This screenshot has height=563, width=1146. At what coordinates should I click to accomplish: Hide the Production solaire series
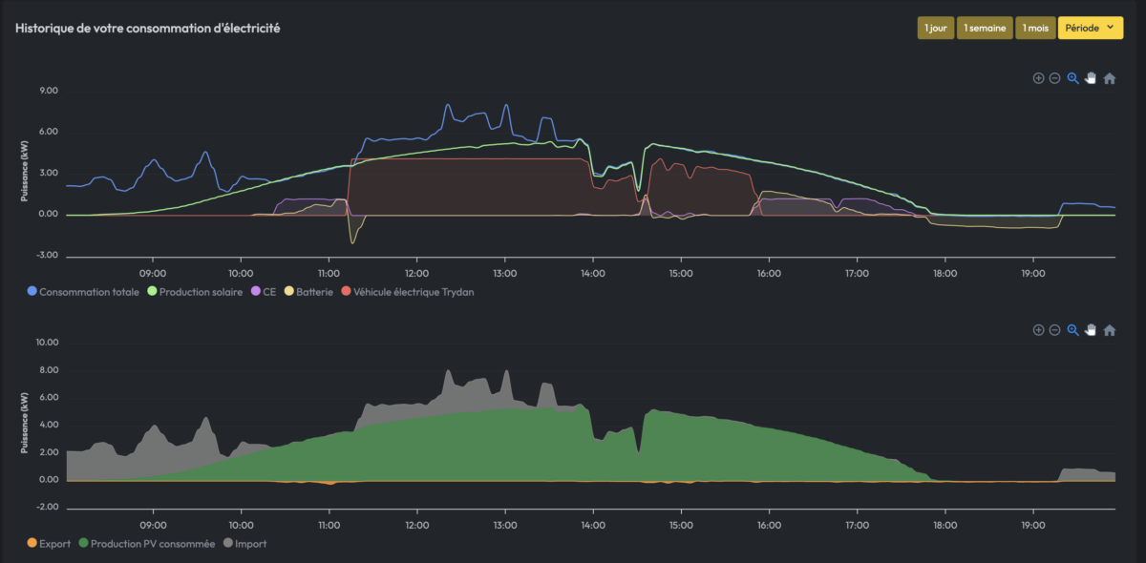coord(196,292)
